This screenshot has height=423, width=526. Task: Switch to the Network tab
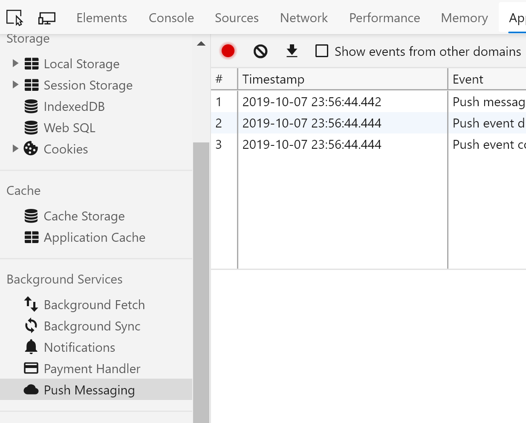click(x=303, y=17)
